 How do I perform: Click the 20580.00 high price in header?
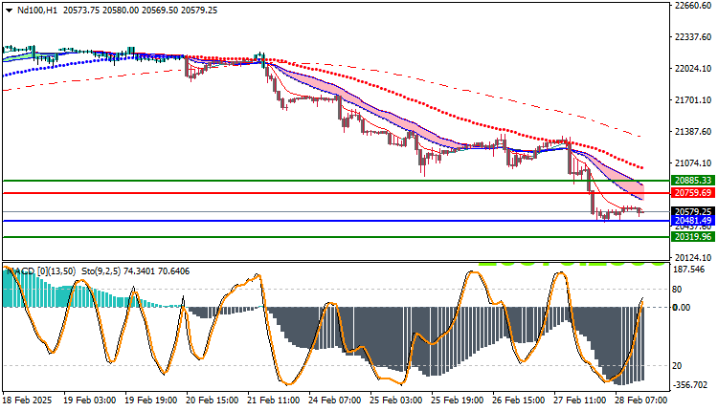coord(121,11)
